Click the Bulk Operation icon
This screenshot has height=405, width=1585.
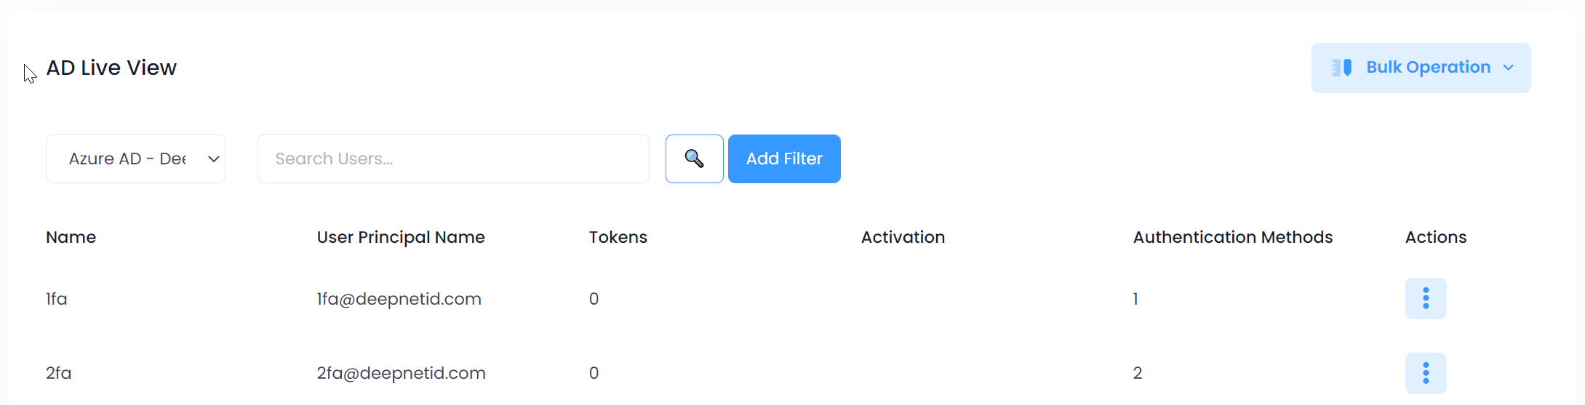[x=1341, y=68]
